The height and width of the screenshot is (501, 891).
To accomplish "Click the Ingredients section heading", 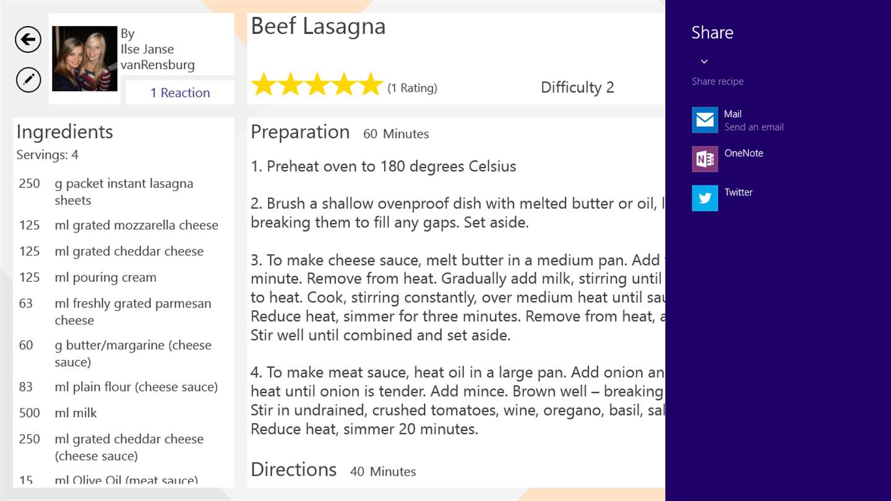I will pos(65,132).
